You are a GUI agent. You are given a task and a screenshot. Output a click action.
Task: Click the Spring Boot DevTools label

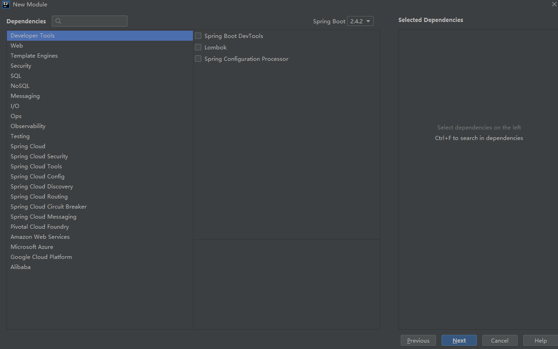[x=234, y=36]
